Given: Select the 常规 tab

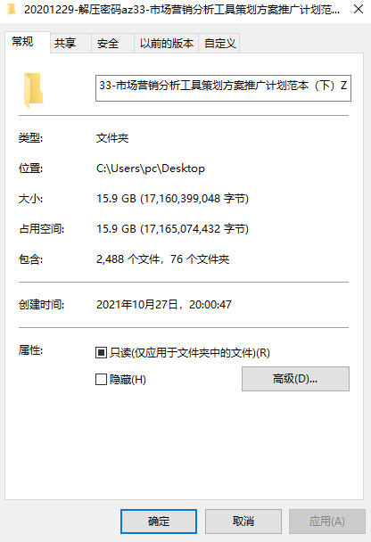Looking at the screenshot, I should (28, 42).
